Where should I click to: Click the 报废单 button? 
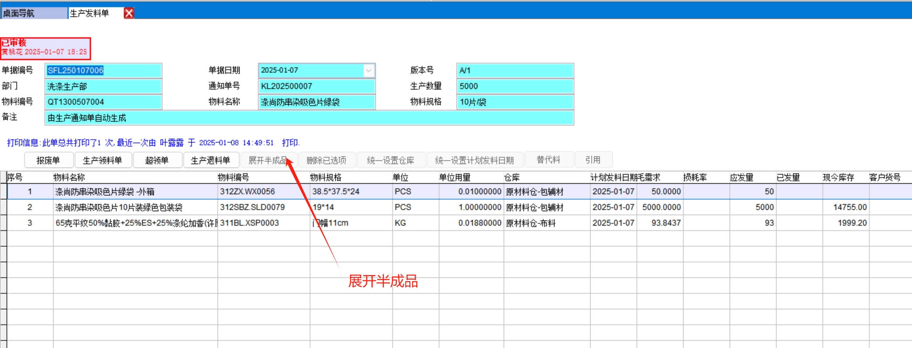click(48, 160)
